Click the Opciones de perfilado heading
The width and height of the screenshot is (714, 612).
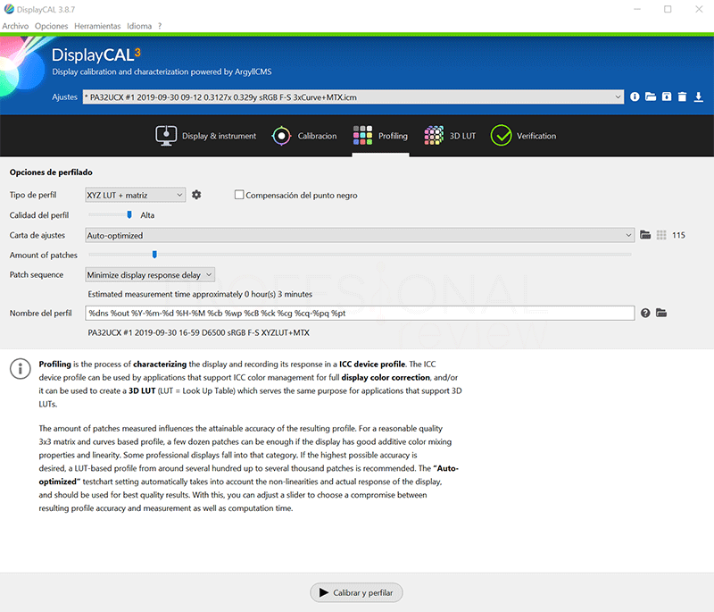click(51, 172)
